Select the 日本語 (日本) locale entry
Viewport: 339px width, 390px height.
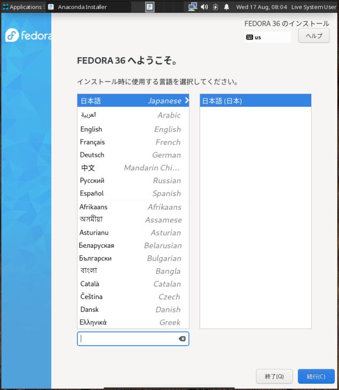[256, 100]
